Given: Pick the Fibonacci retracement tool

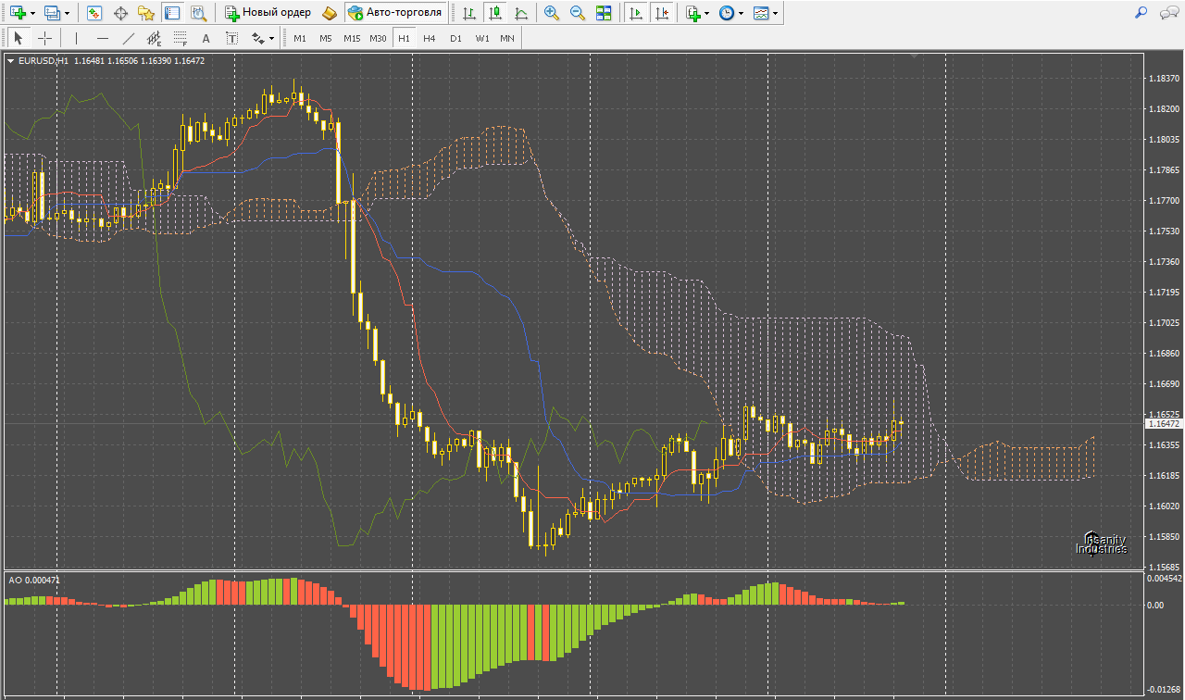Looking at the screenshot, I should 181,38.
